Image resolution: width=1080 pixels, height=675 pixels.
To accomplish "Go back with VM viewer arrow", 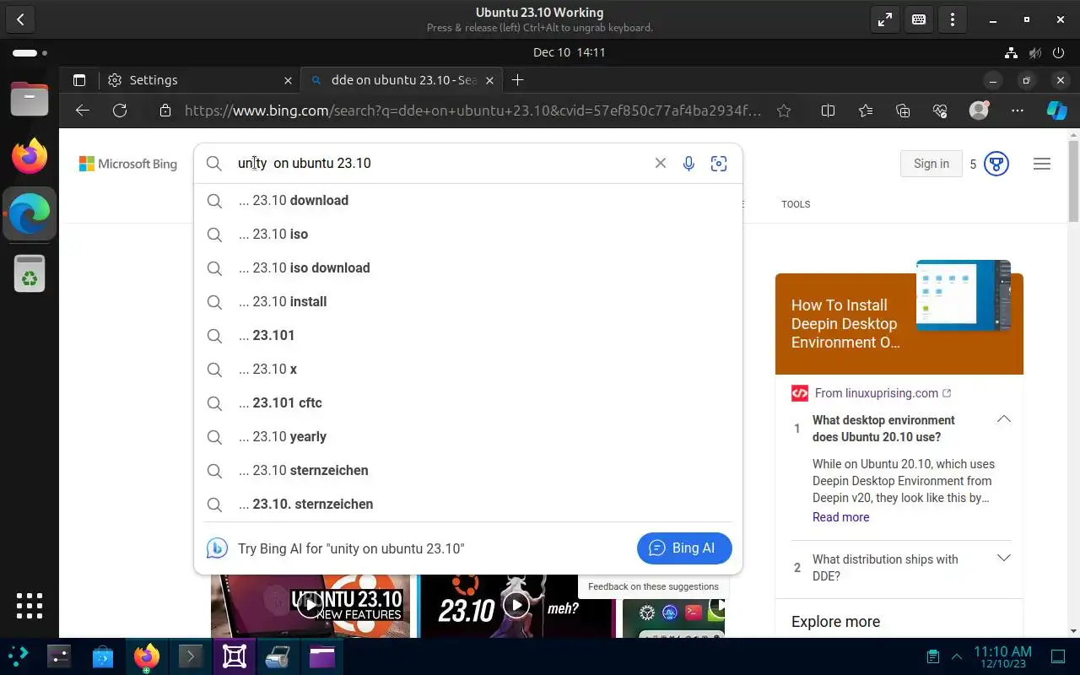I will (x=20, y=19).
